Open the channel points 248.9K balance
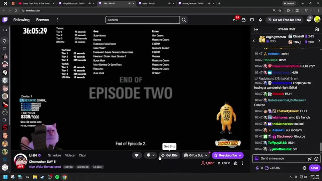Viewport: 322px width, 181px height. (x=273, y=168)
